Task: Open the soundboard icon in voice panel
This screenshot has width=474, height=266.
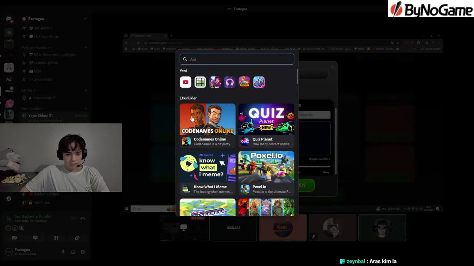Action: pyautogui.click(x=77, y=238)
